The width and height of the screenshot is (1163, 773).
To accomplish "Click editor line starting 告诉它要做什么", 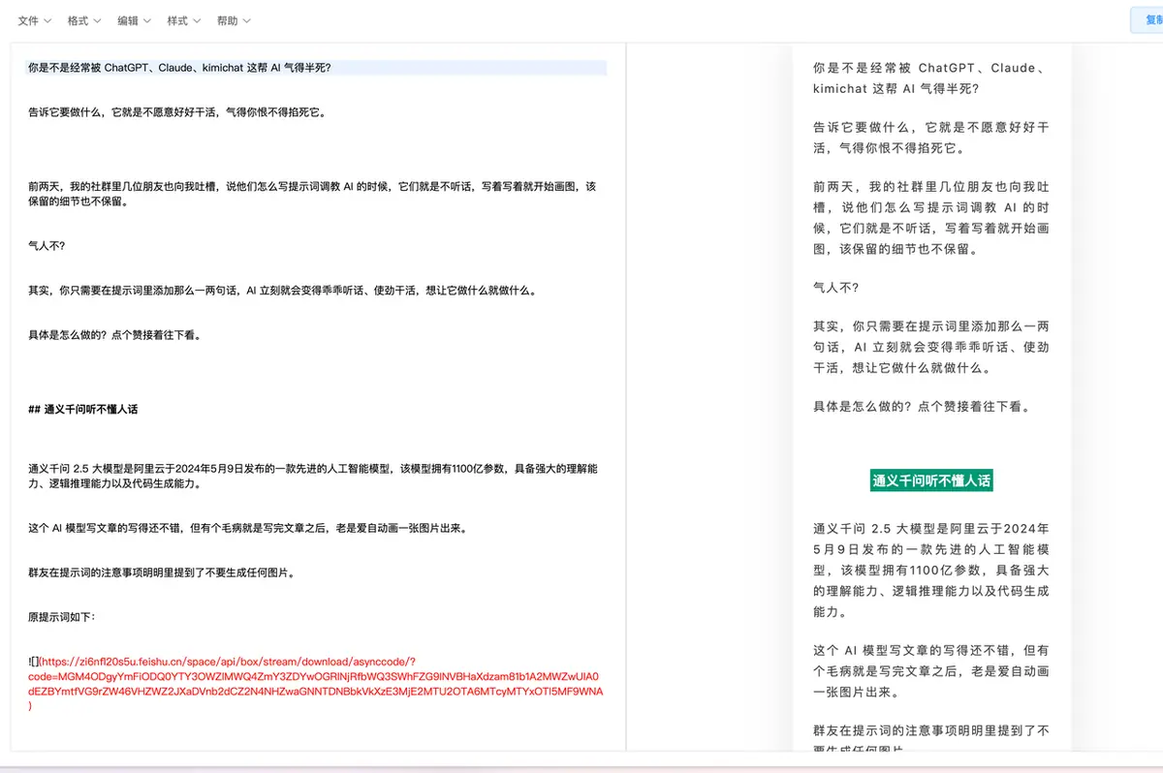I will pyautogui.click(x=176, y=112).
